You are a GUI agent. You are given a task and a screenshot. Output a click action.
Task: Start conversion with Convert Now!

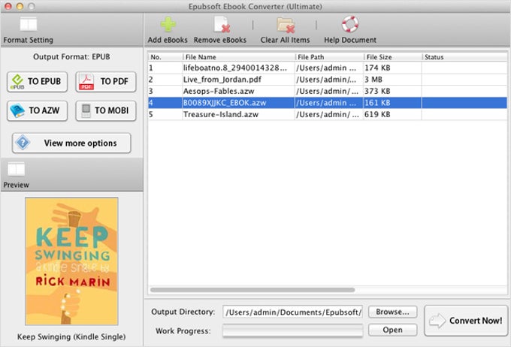point(466,321)
